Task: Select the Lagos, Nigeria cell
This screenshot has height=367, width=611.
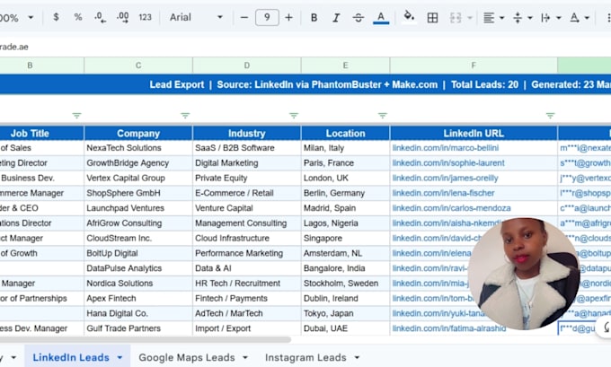Action: (345, 223)
